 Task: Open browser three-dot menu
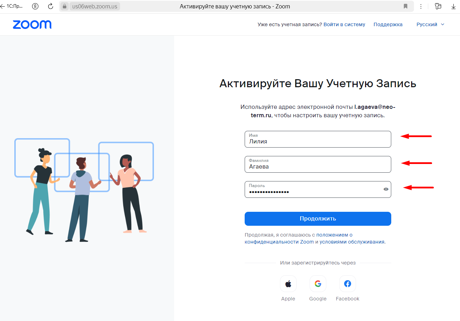tap(421, 6)
